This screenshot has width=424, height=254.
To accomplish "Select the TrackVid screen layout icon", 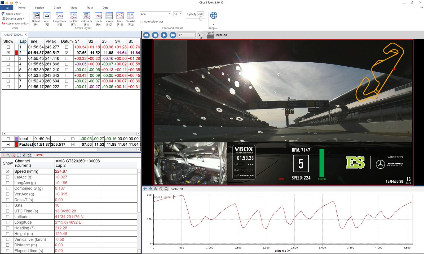I will coord(73,16).
